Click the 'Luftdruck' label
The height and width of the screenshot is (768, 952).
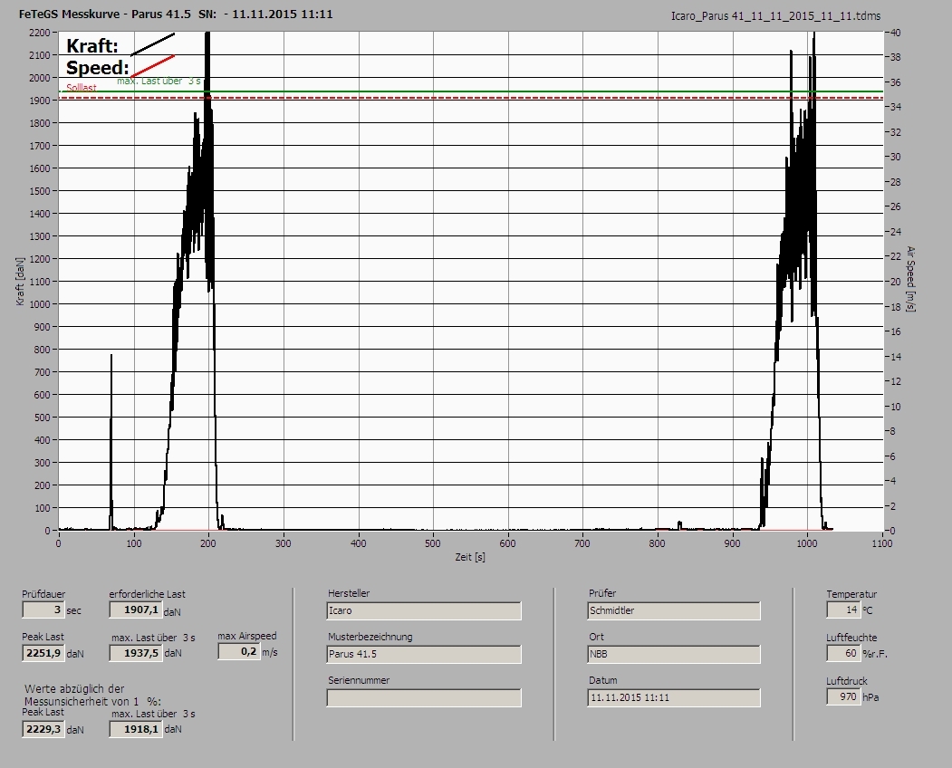(x=846, y=681)
